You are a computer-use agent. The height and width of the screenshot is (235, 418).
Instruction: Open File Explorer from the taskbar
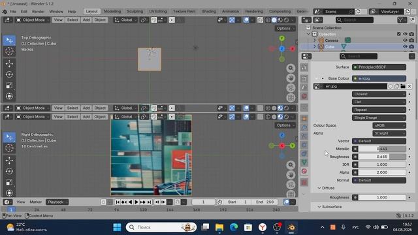[219, 227]
